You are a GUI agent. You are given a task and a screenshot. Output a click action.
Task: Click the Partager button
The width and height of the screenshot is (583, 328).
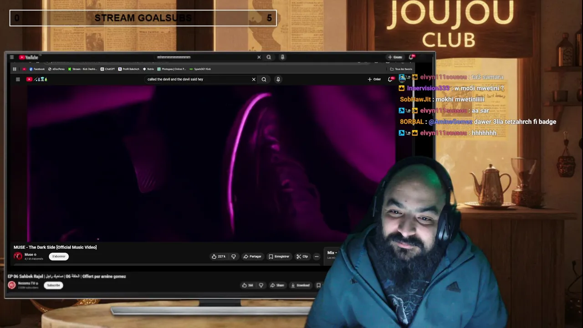click(x=252, y=256)
